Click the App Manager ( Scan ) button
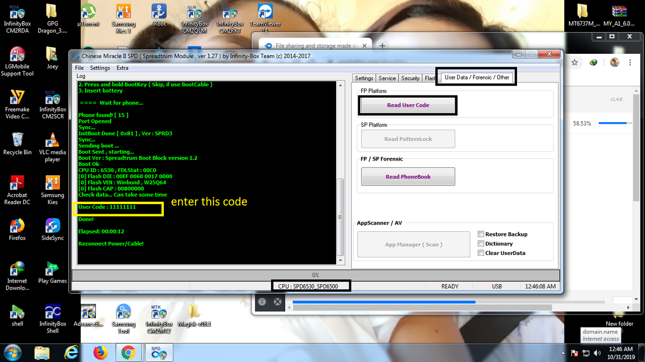The width and height of the screenshot is (645, 362). pos(414,245)
